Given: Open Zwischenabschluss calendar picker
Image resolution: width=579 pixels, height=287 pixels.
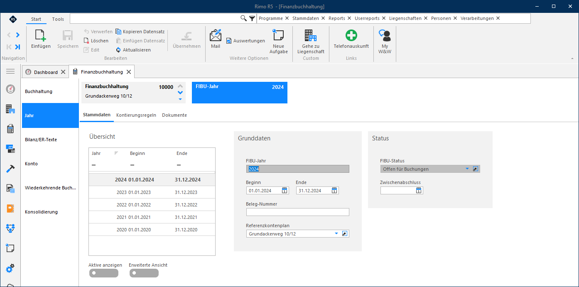Looking at the screenshot, I should [419, 191].
